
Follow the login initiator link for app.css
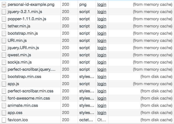(102, 113)
